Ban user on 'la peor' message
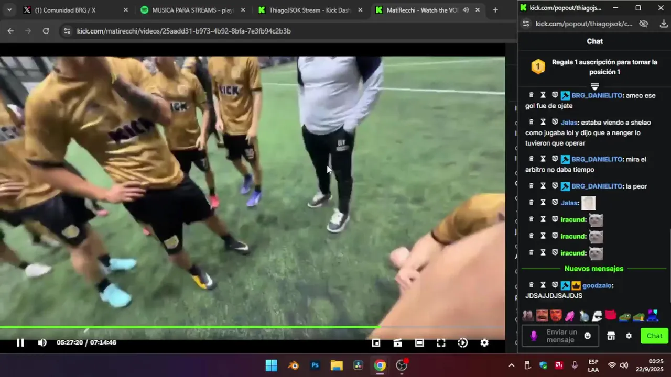Image resolution: width=671 pixels, height=377 pixels. [555, 186]
